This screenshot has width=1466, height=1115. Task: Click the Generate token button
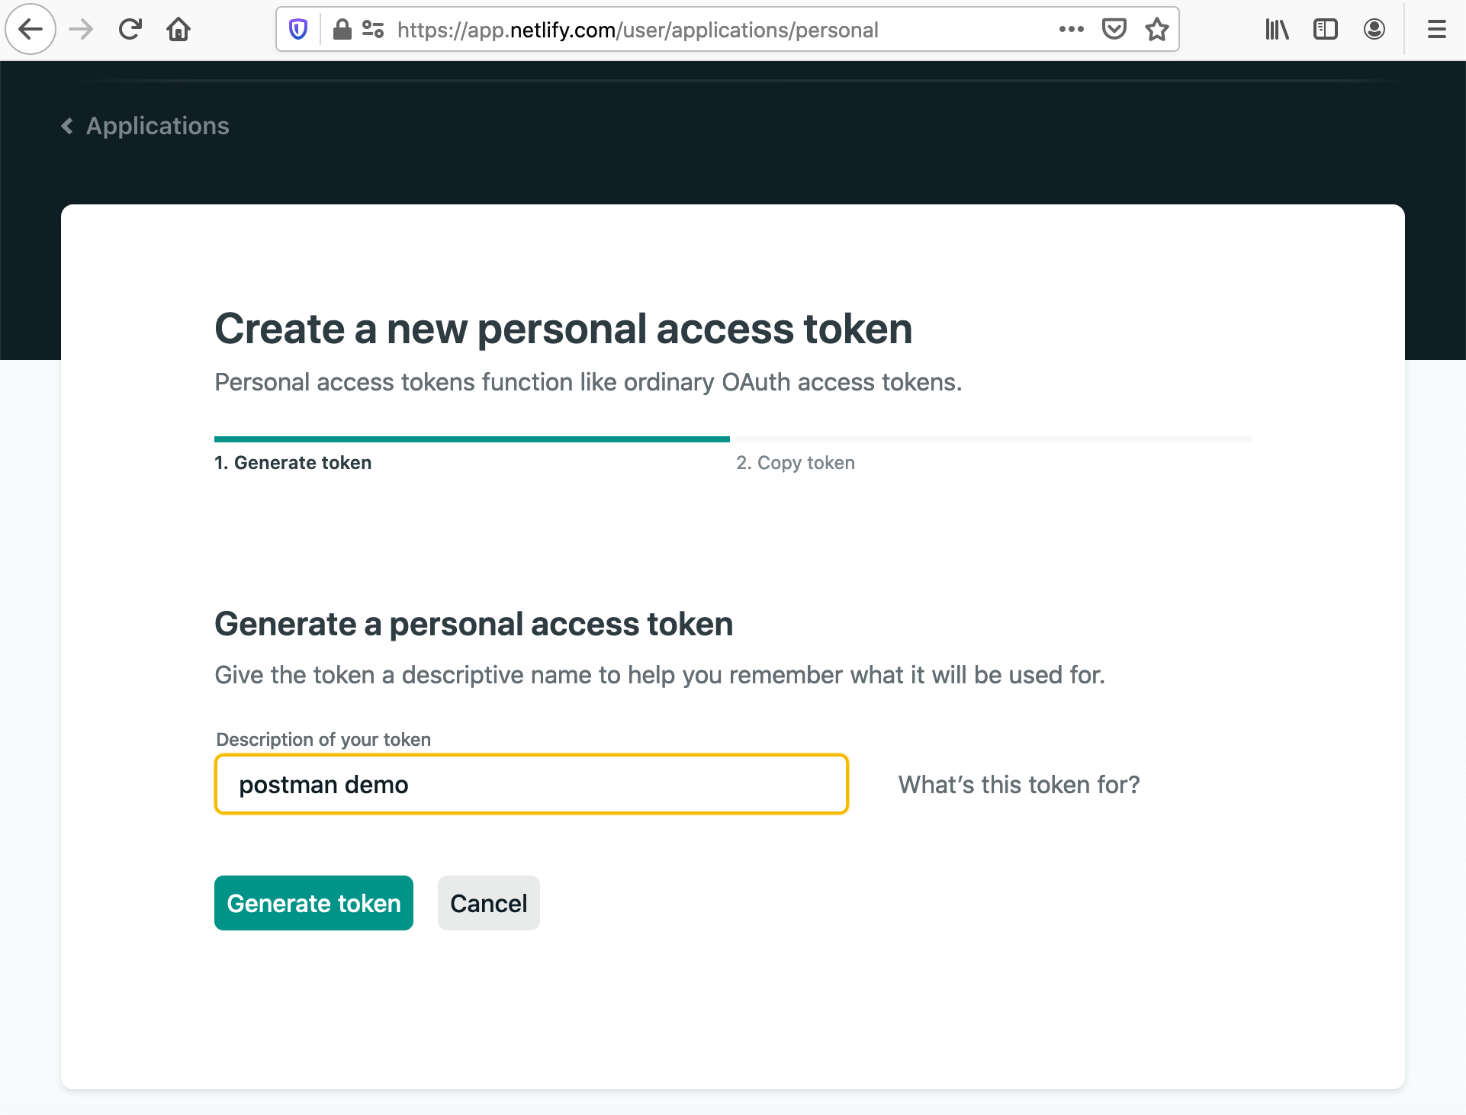(313, 903)
